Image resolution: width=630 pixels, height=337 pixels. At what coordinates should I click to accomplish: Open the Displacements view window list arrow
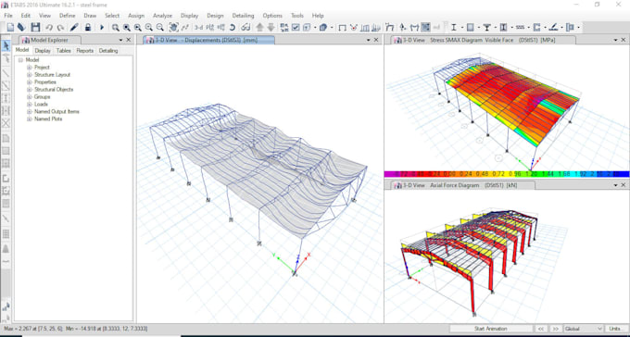click(369, 40)
